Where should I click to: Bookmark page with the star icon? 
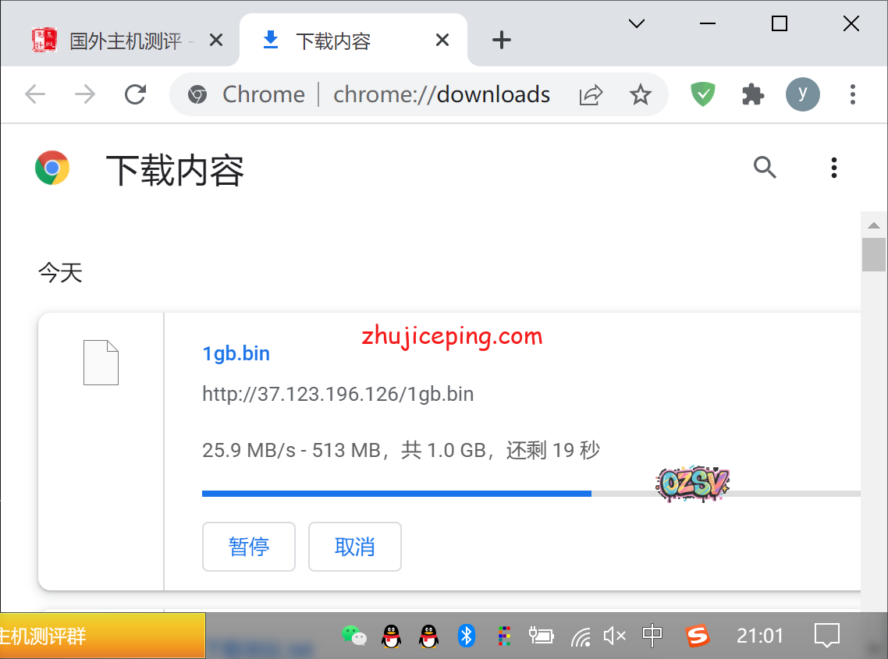tap(640, 95)
